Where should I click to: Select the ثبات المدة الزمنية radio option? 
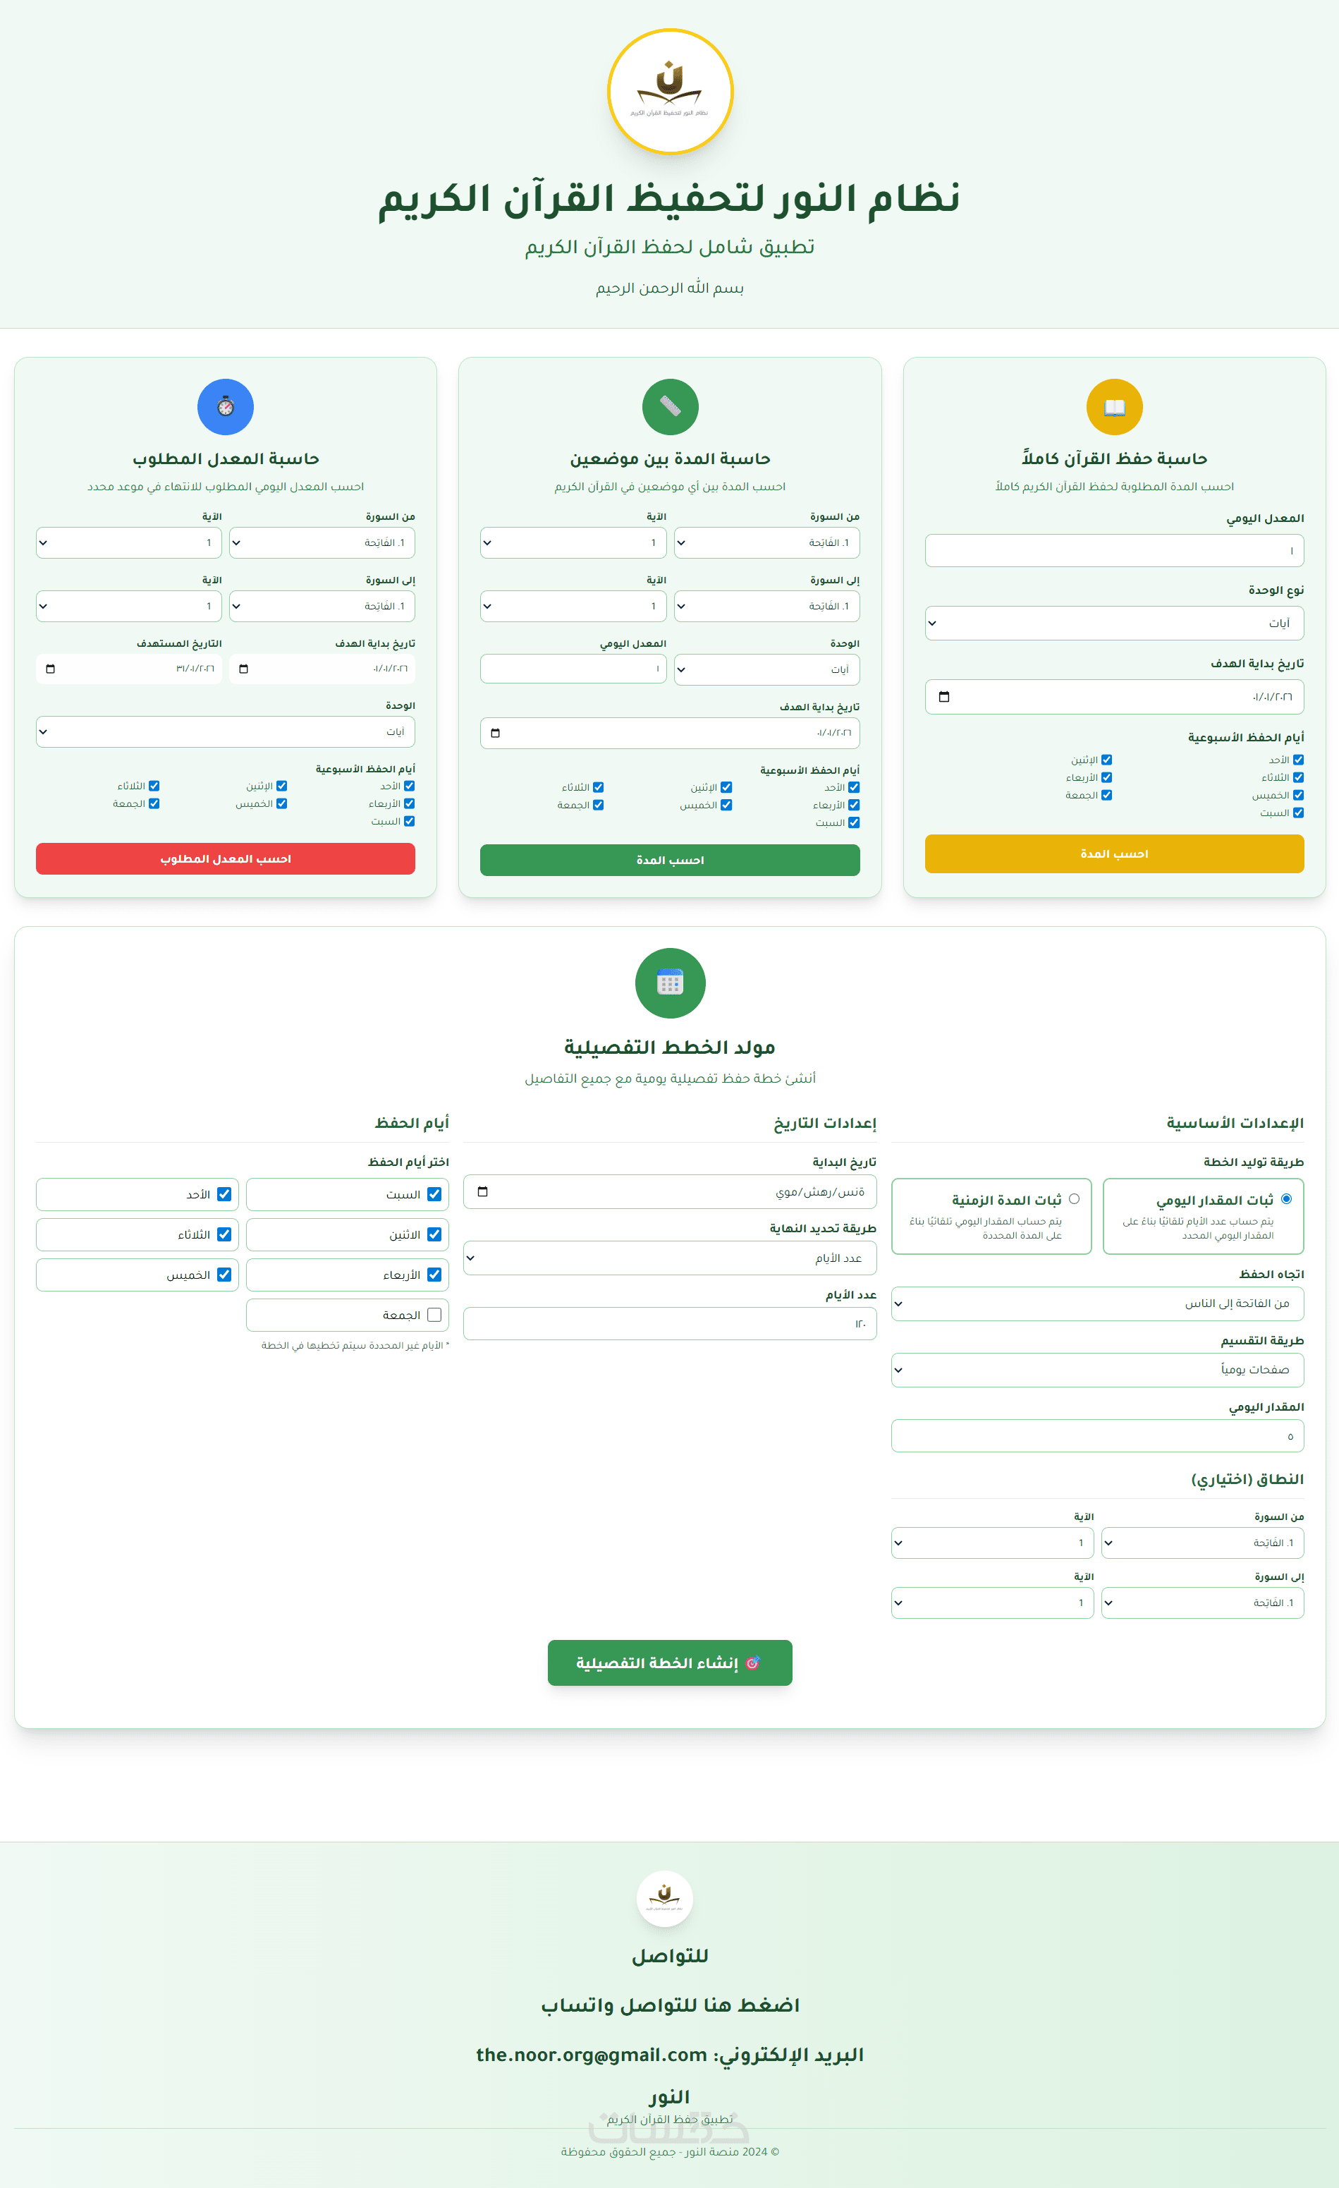tap(1075, 1199)
